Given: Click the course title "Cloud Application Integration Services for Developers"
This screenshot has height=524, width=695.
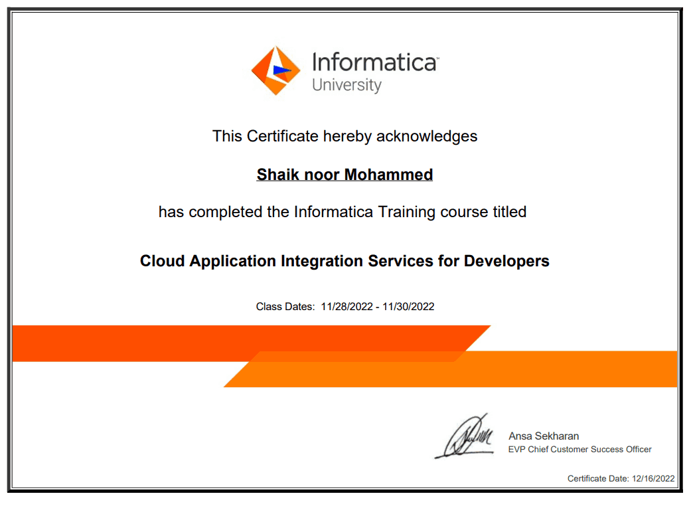Looking at the screenshot, I should point(345,261).
